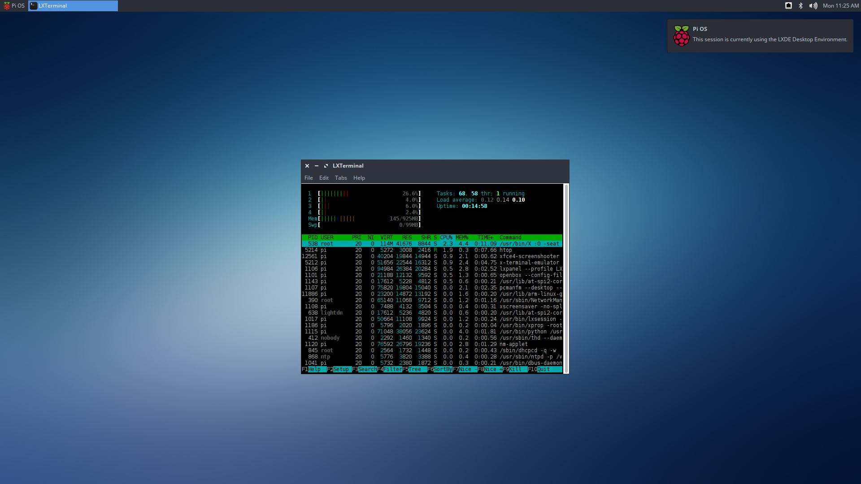The height and width of the screenshot is (484, 861).
Task: Click F7 Nice - in htop
Action: 465,369
